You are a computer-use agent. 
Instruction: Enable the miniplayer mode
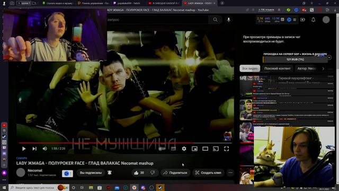coord(194,149)
